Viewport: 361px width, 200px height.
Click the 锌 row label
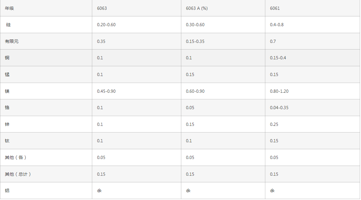[7, 124]
